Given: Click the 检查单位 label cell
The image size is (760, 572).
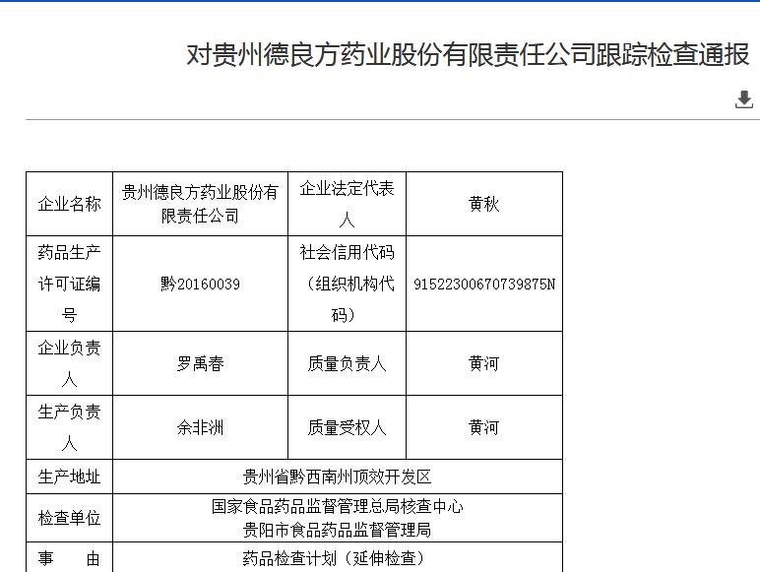Looking at the screenshot, I should coord(69,518).
